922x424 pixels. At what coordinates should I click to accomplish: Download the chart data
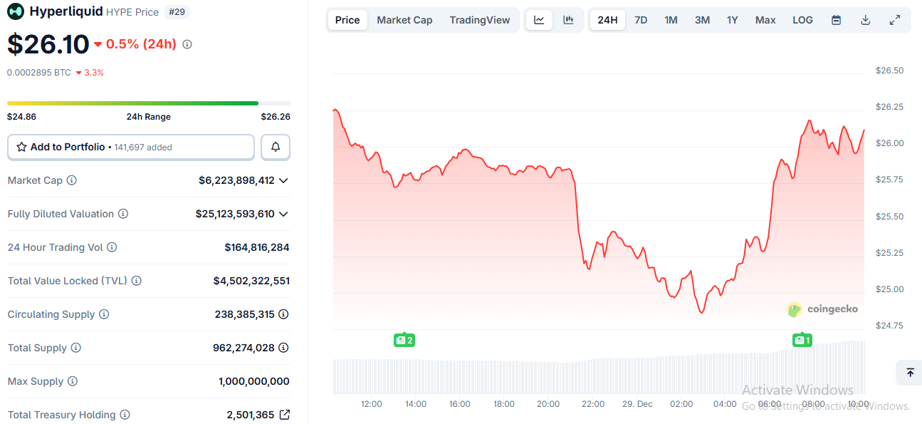tap(865, 19)
